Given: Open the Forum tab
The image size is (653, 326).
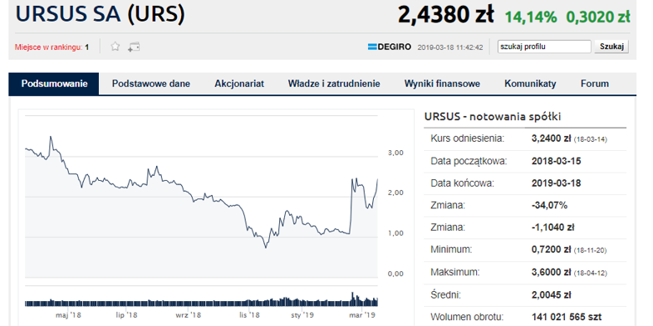Looking at the screenshot, I should pyautogui.click(x=595, y=84).
